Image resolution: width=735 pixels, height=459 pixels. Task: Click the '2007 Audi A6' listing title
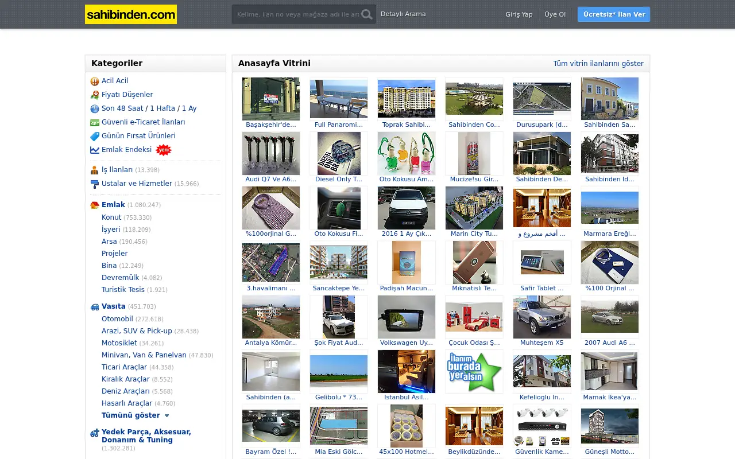610,343
